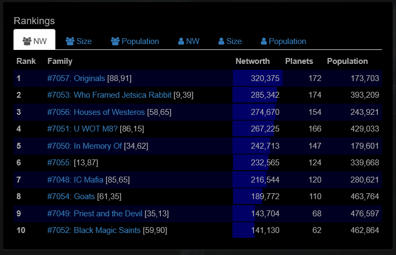The image size is (396, 255).
Task: Click the group icon on the Size tab
Action: click(x=70, y=41)
